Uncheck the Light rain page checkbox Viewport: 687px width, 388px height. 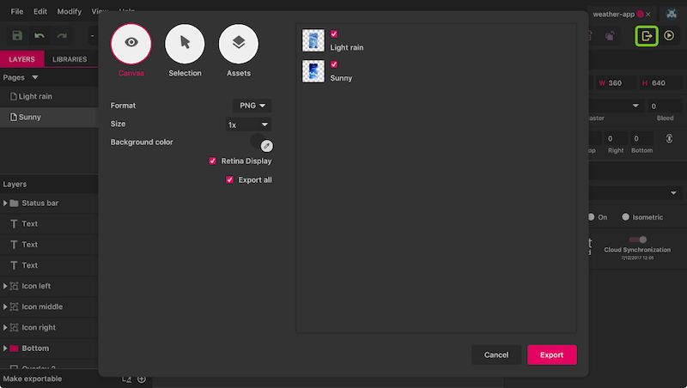pos(334,34)
